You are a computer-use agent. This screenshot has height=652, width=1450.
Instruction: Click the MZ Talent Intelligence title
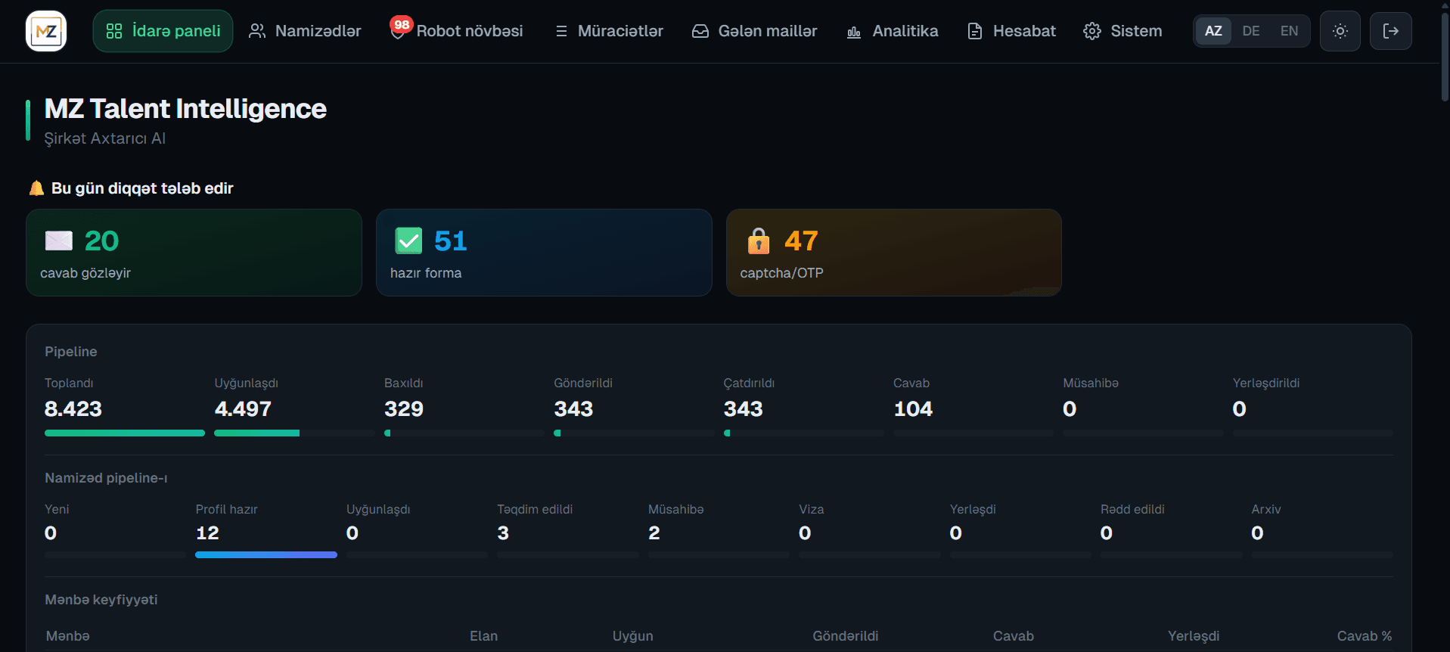(185, 109)
